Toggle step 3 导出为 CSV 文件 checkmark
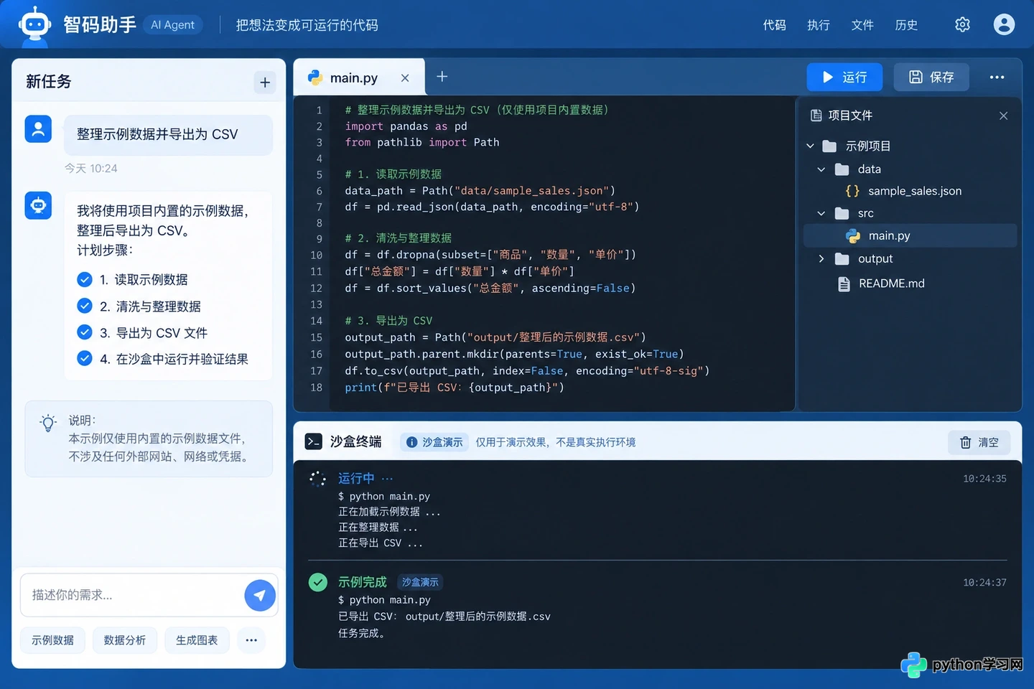Viewport: 1034px width, 689px height. coord(85,332)
